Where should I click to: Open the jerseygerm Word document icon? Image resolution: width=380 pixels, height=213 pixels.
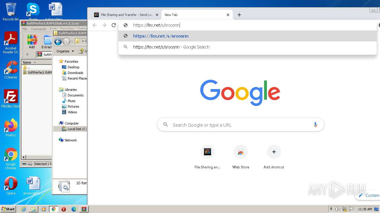coord(33,186)
